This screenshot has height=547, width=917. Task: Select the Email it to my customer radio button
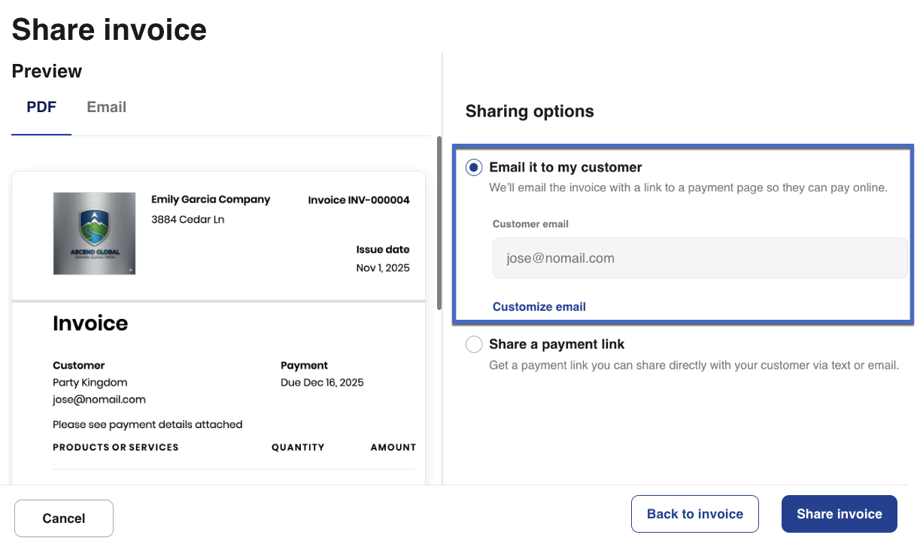[474, 168]
